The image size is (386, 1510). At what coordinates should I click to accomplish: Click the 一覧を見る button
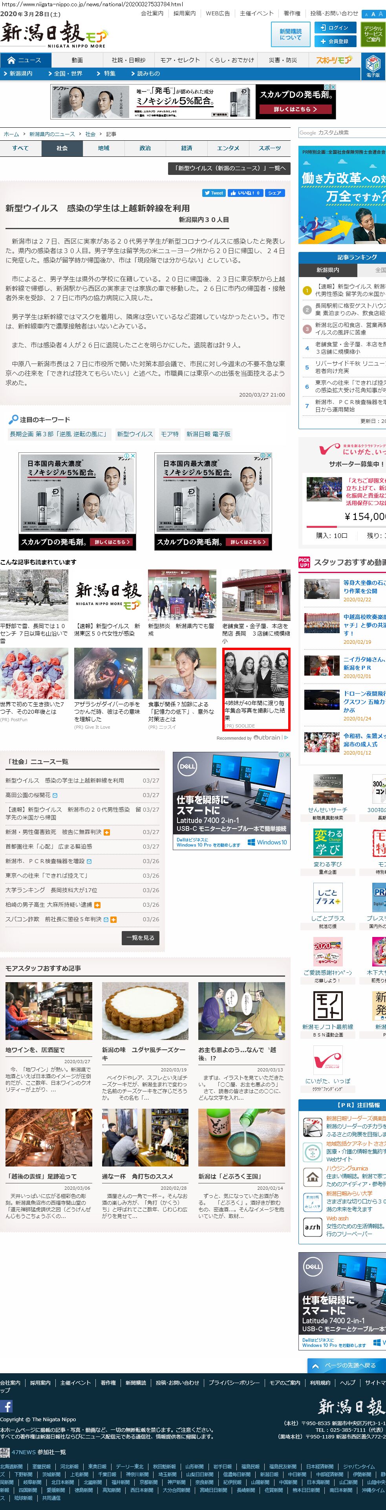[141, 937]
